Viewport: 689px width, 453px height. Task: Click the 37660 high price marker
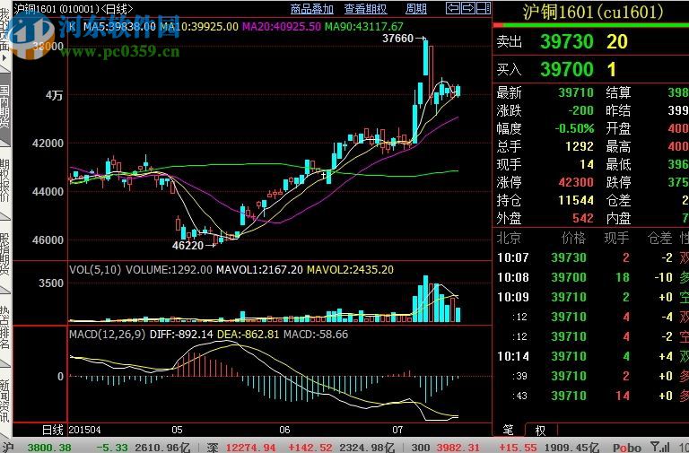(x=397, y=39)
